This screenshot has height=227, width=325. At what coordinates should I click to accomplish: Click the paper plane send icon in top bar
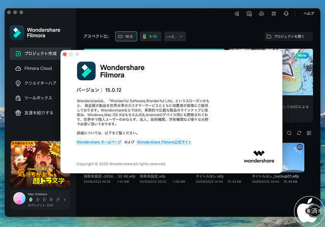pyautogui.click(x=237, y=13)
